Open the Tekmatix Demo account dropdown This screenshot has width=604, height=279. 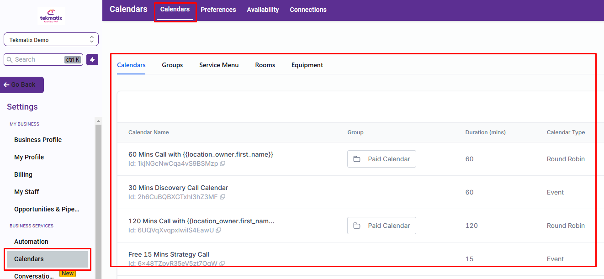(x=51, y=40)
